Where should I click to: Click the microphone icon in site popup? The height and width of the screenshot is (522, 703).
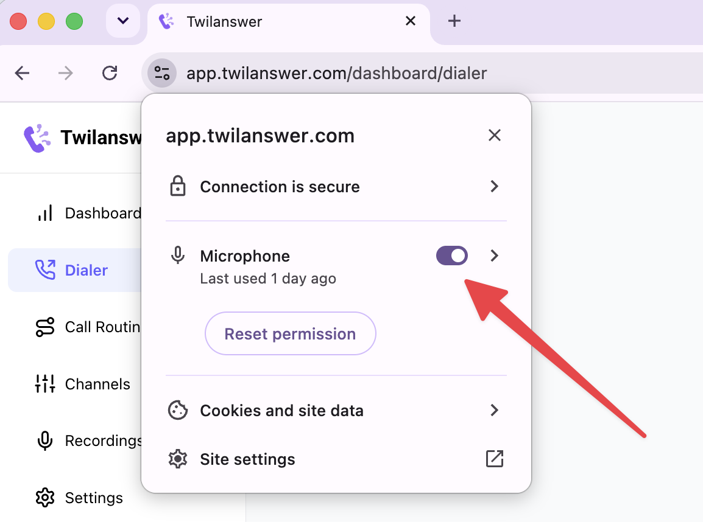tap(178, 256)
